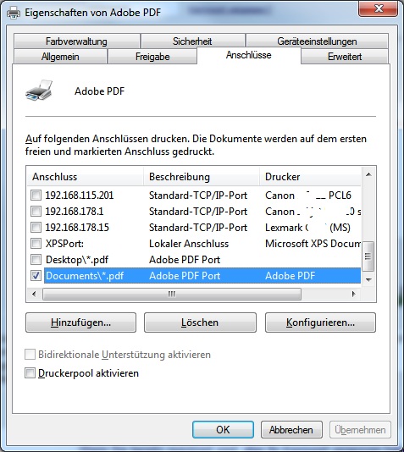Click the right arrow of the horizontal scrollbar
The width and height of the screenshot is (404, 452).
point(354,294)
